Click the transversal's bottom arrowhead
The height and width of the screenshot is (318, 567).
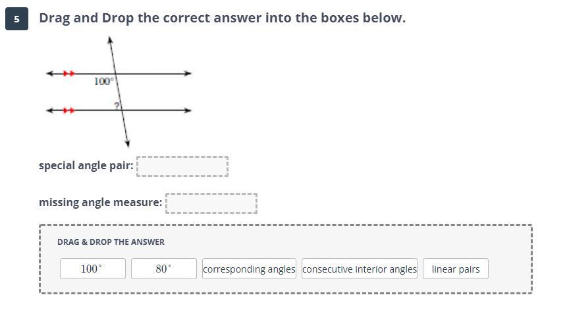pos(128,143)
